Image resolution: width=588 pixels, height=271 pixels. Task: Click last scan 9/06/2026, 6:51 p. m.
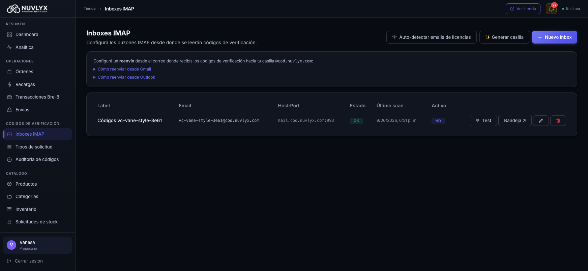point(397,120)
